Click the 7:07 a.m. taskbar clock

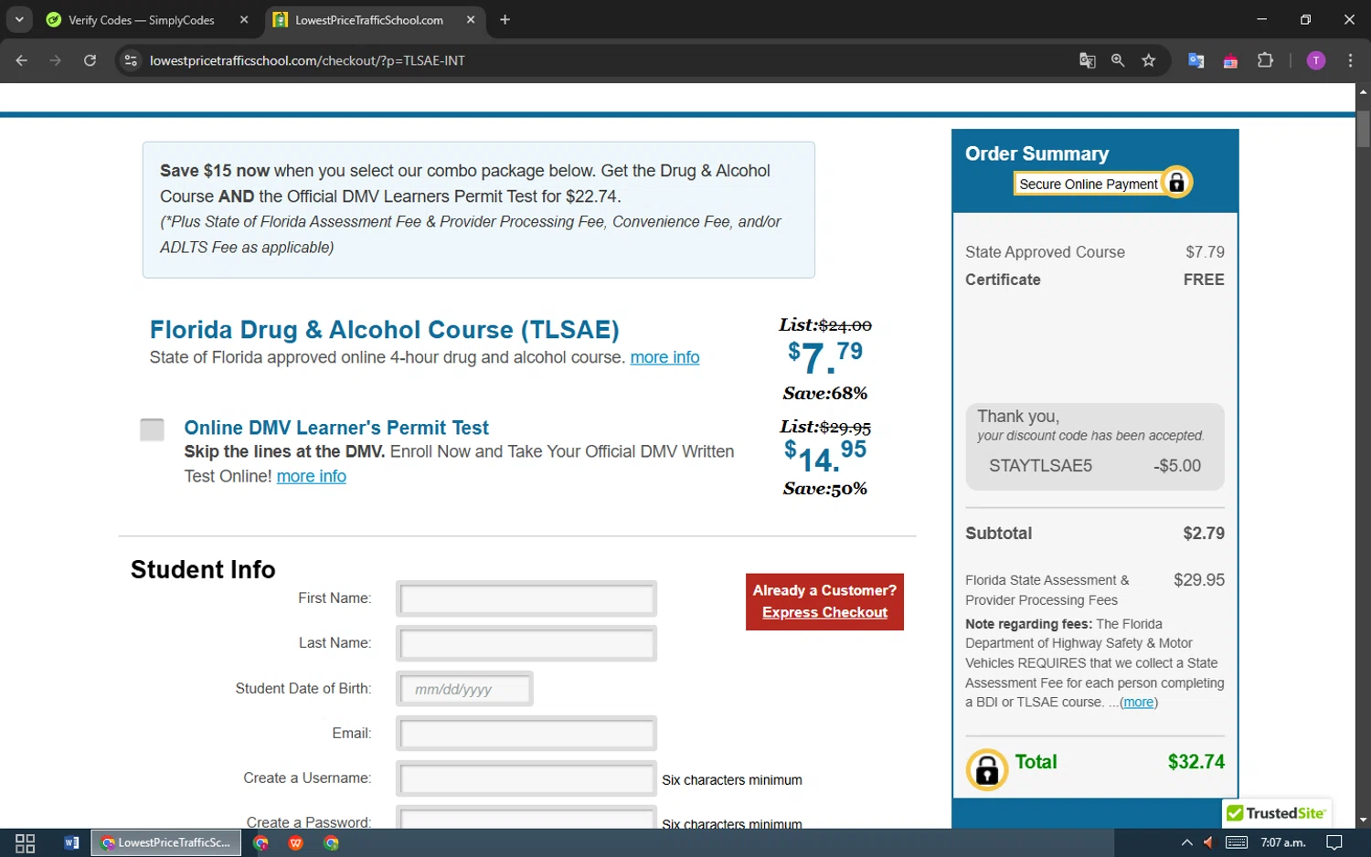[1283, 842]
